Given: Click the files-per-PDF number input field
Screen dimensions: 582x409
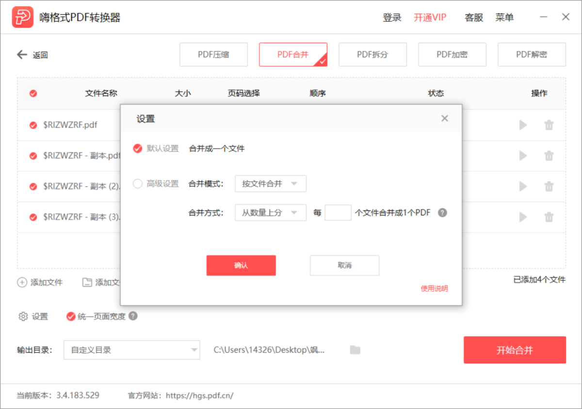Looking at the screenshot, I should pyautogui.click(x=338, y=213).
